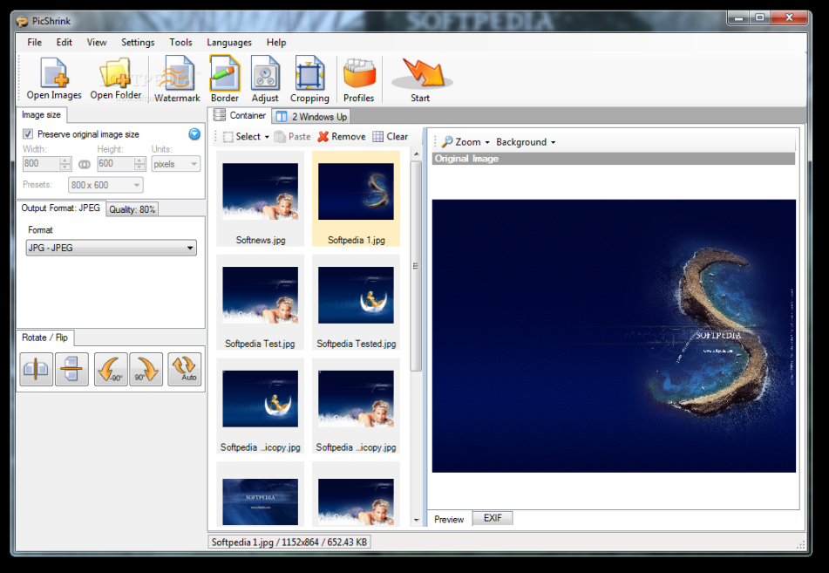Screen dimensions: 829x573
Task: Select the Softpedia Test.jpg thumbnail
Action: [260, 303]
